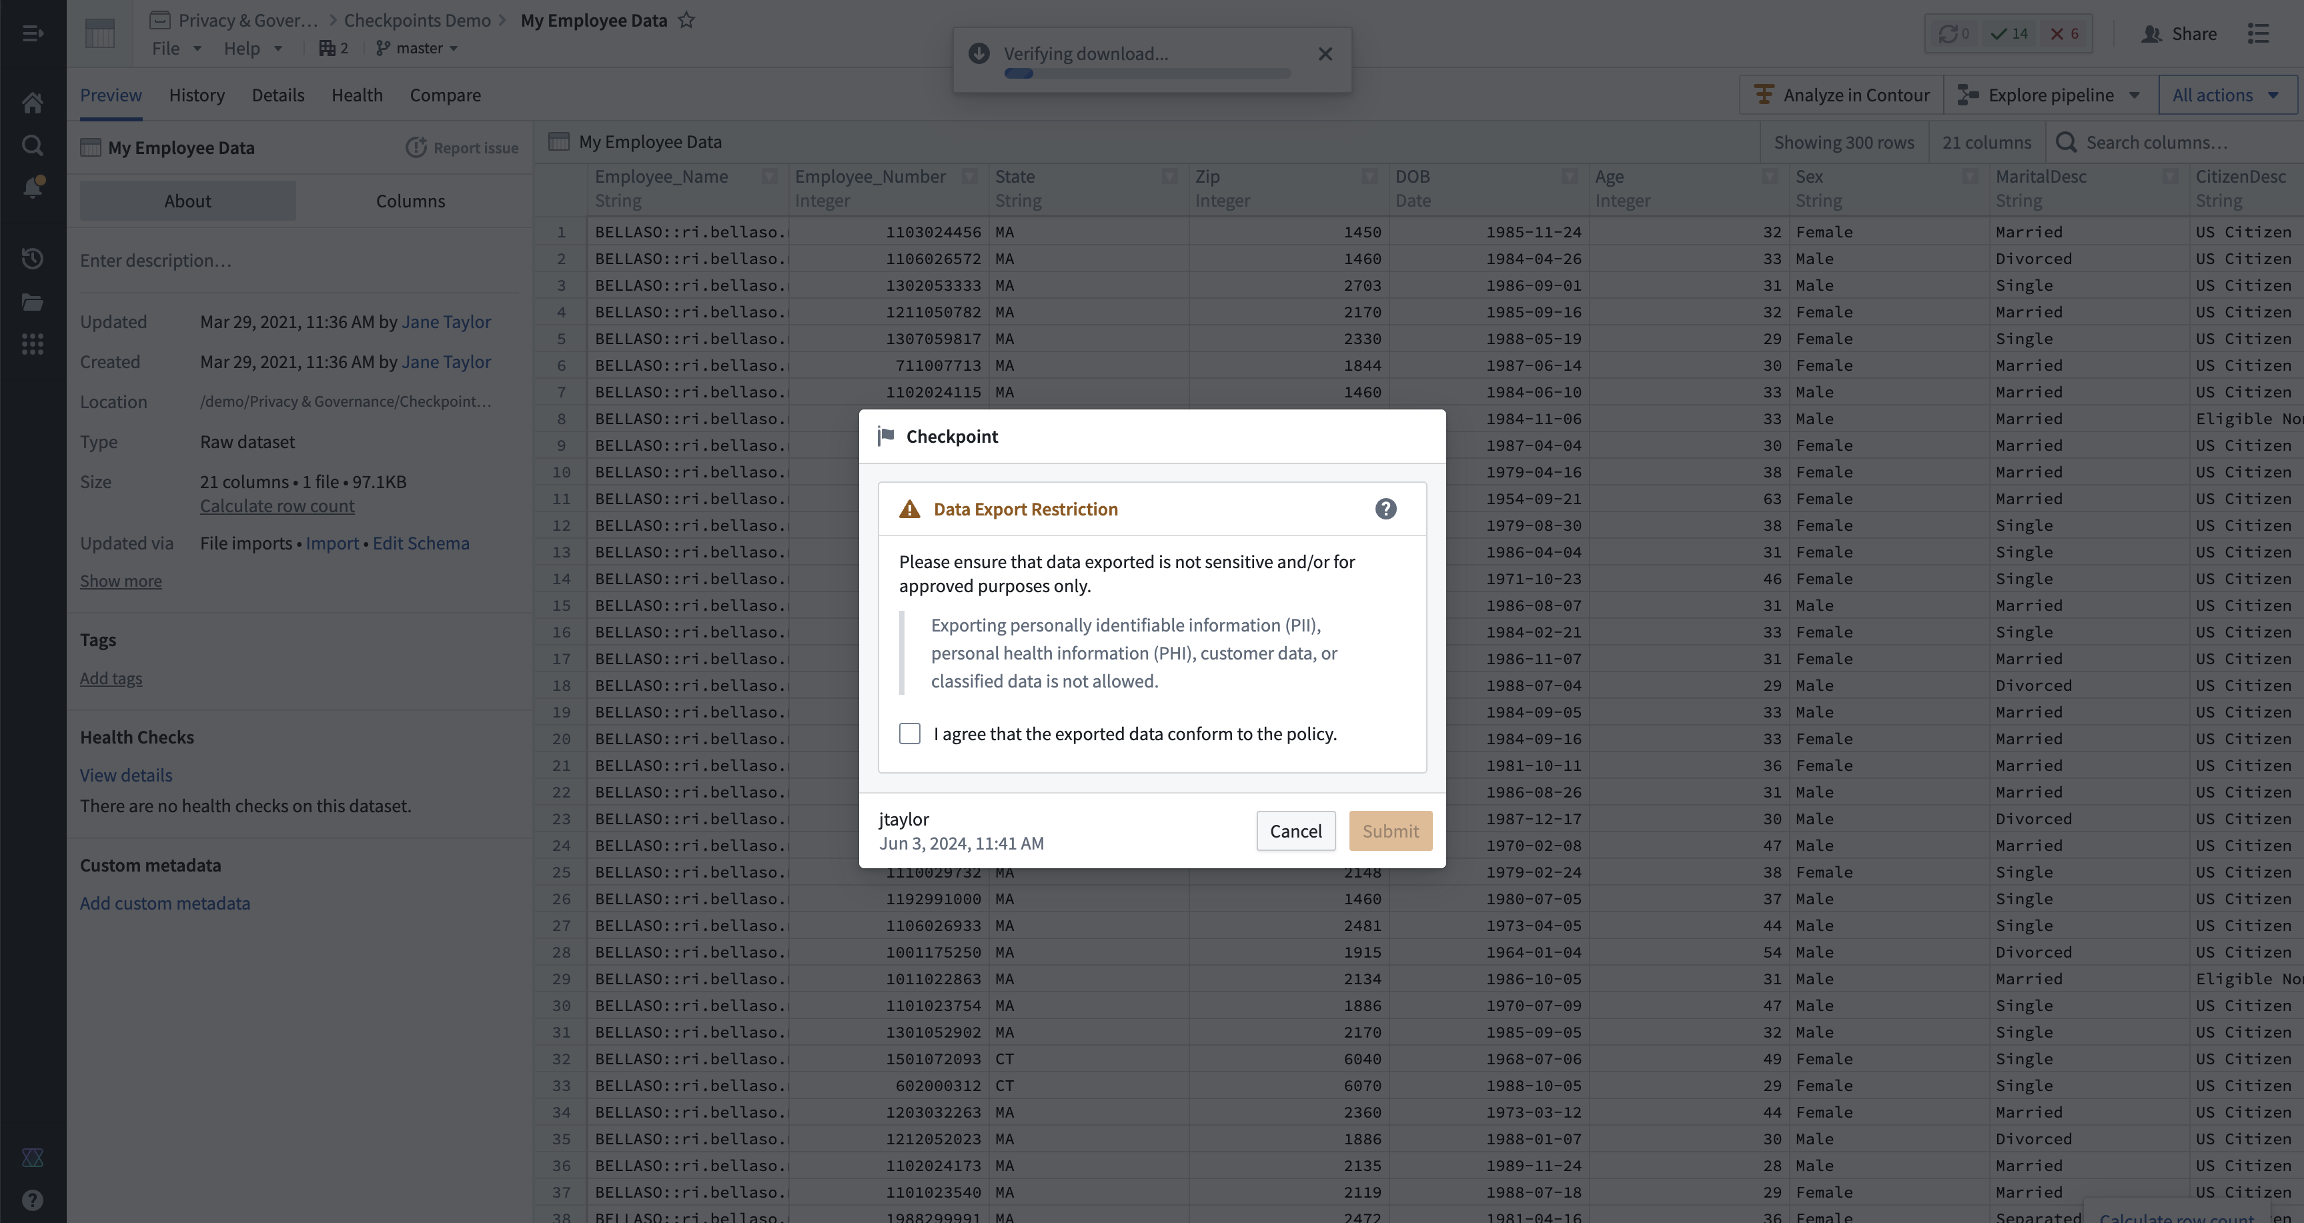Viewport: 2304px width, 1223px height.
Task: Open the search icon in the left sidebar
Action: pyautogui.click(x=32, y=145)
